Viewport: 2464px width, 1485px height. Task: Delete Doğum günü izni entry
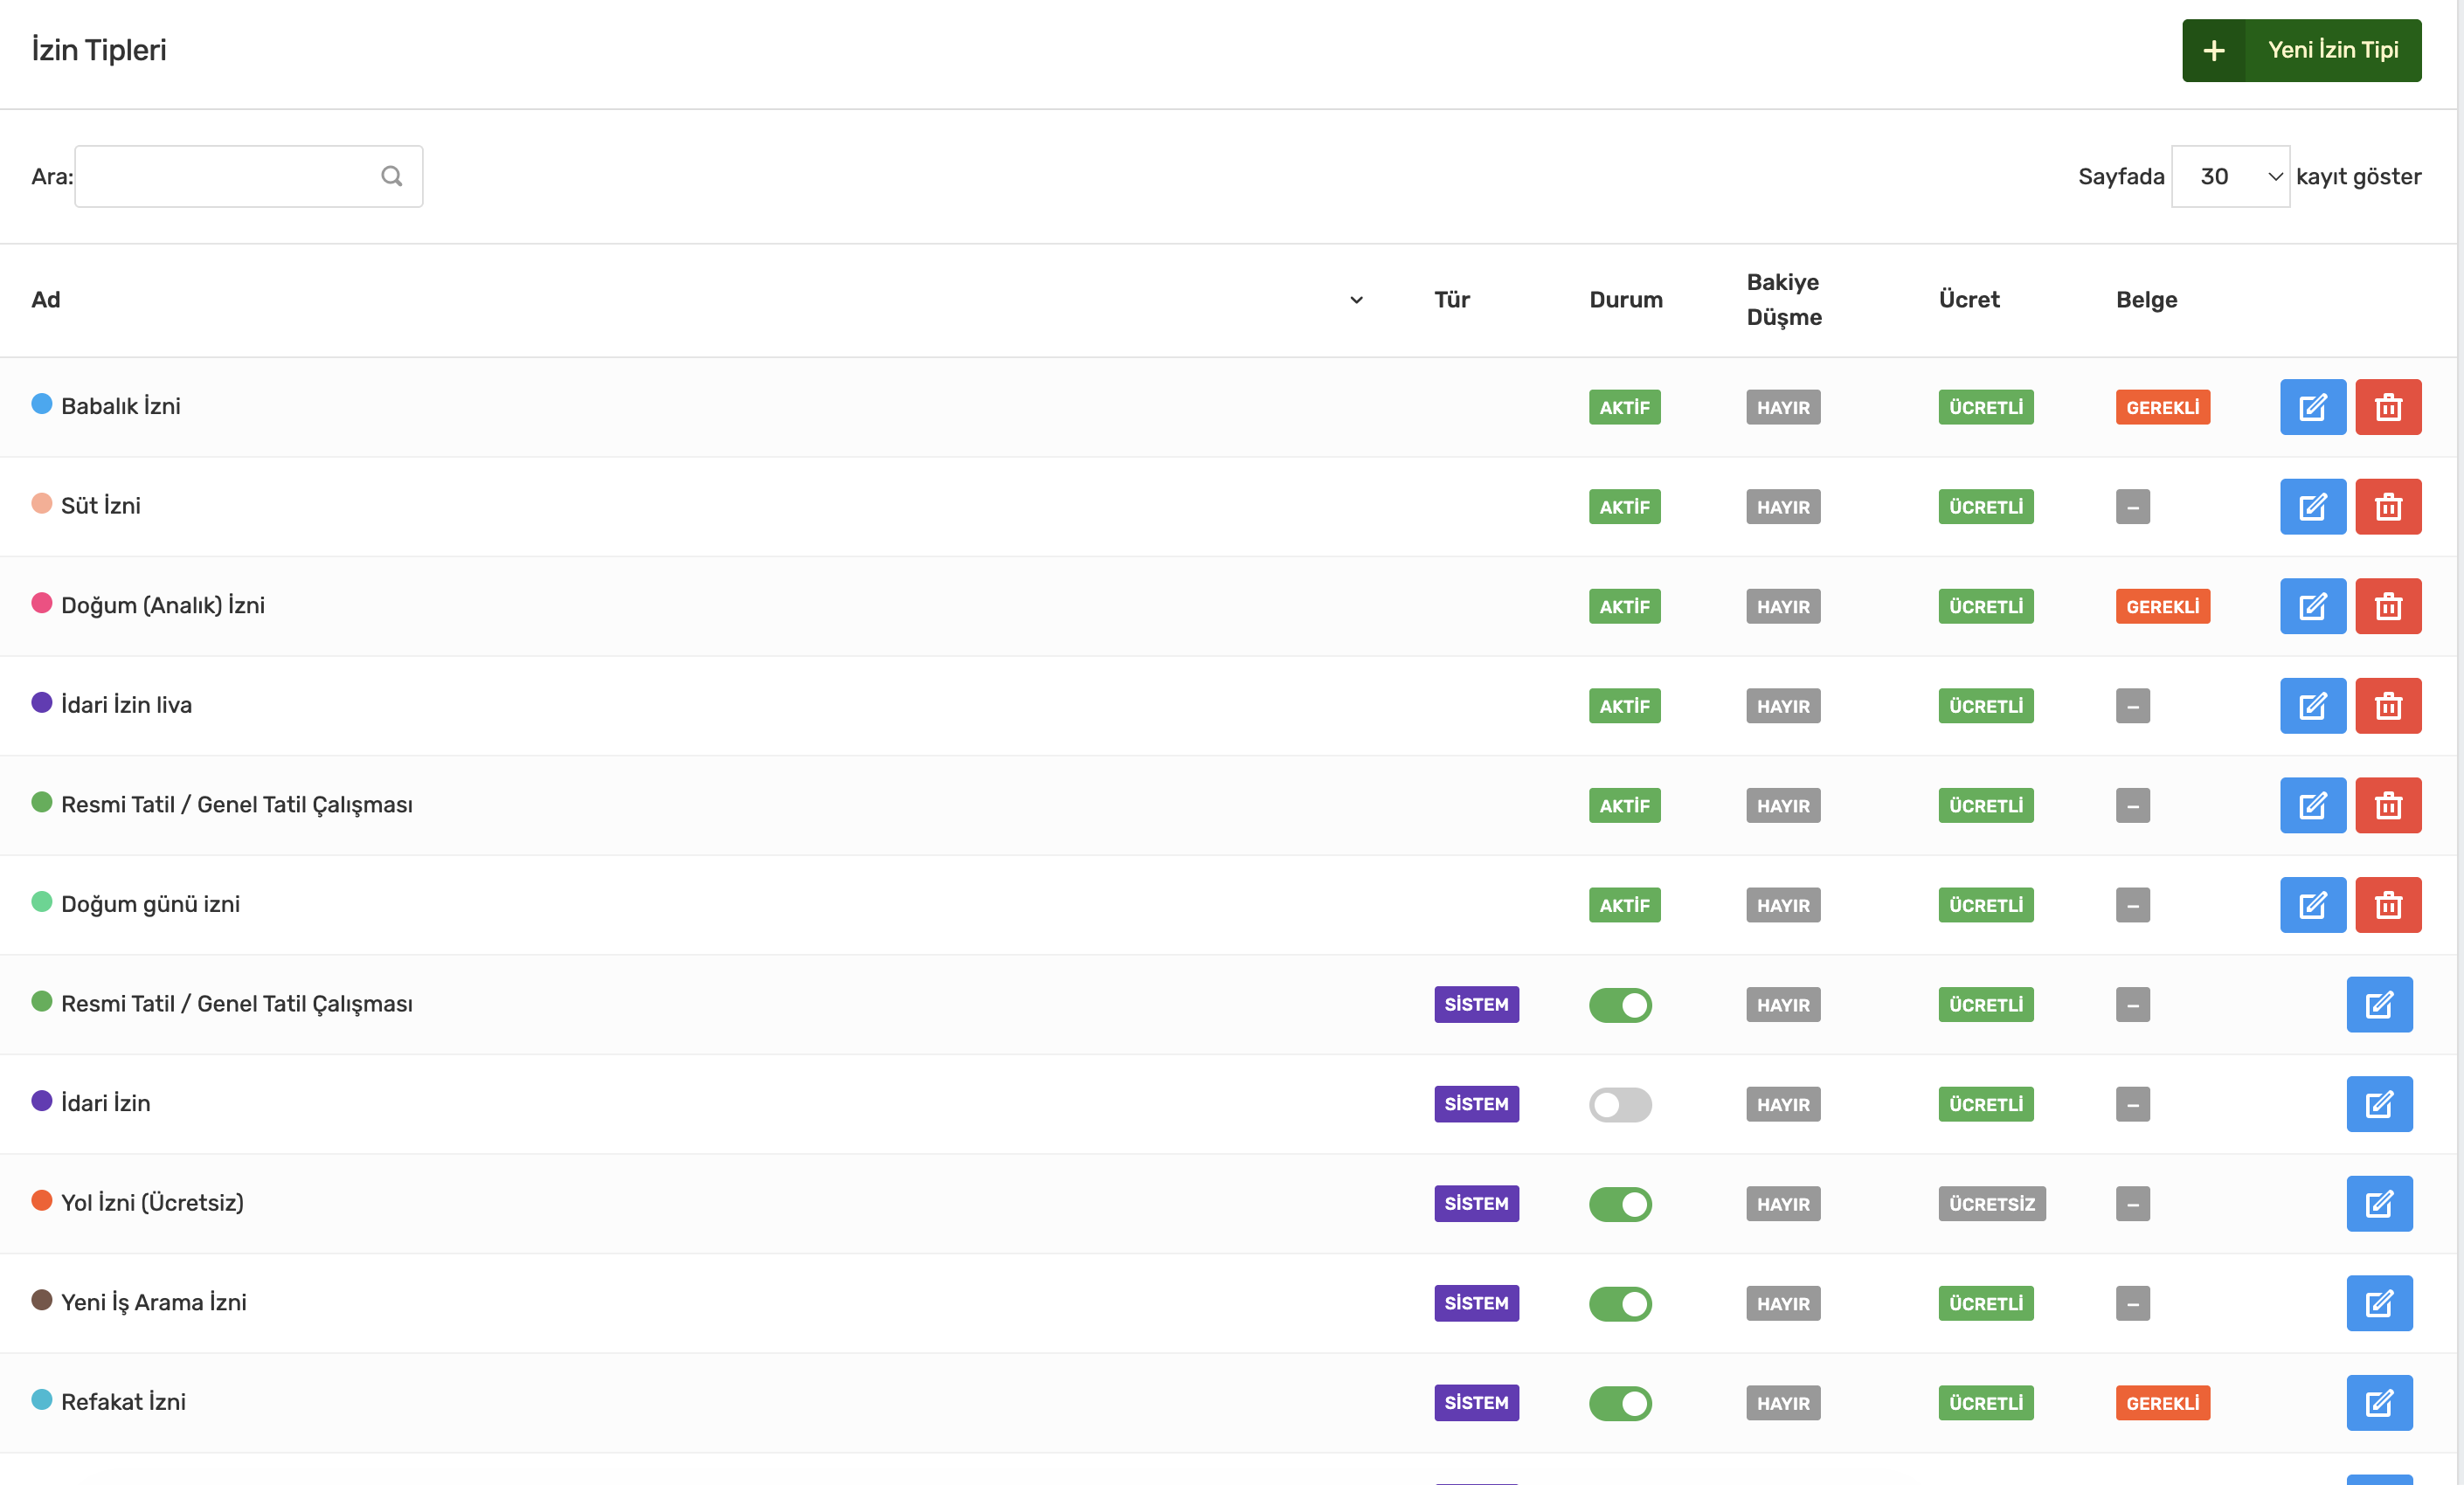(x=2388, y=905)
